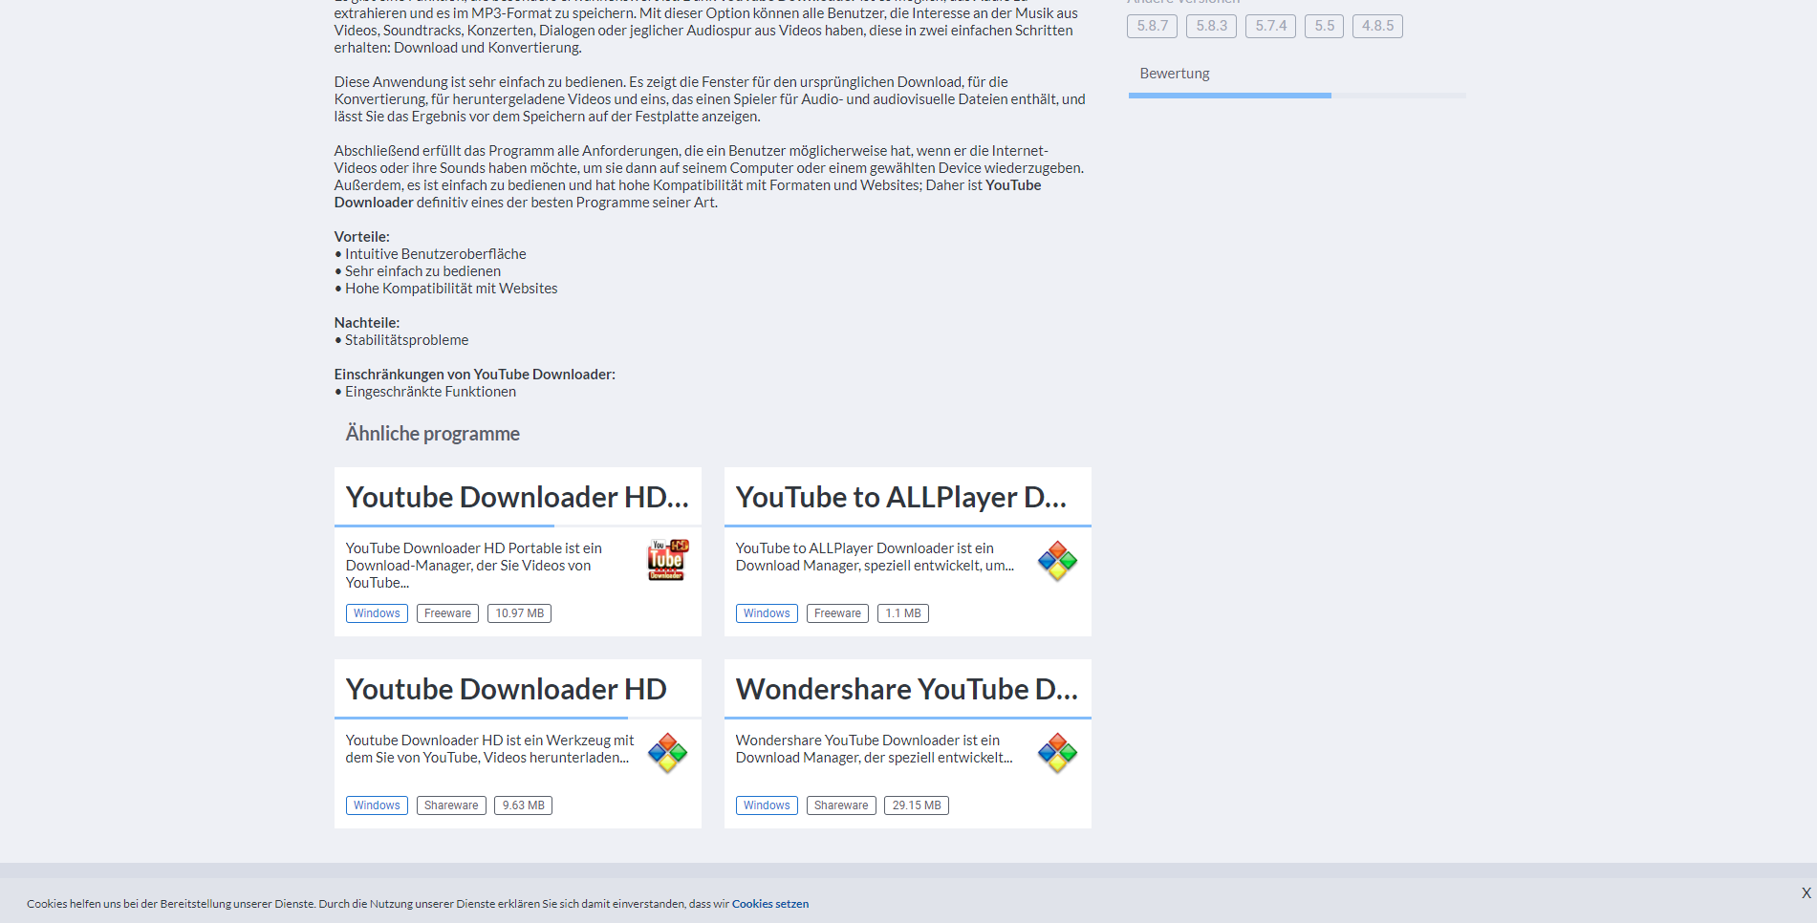Click description text of YouTube Downloader HD Portable
This screenshot has width=1817, height=923.
click(x=474, y=566)
